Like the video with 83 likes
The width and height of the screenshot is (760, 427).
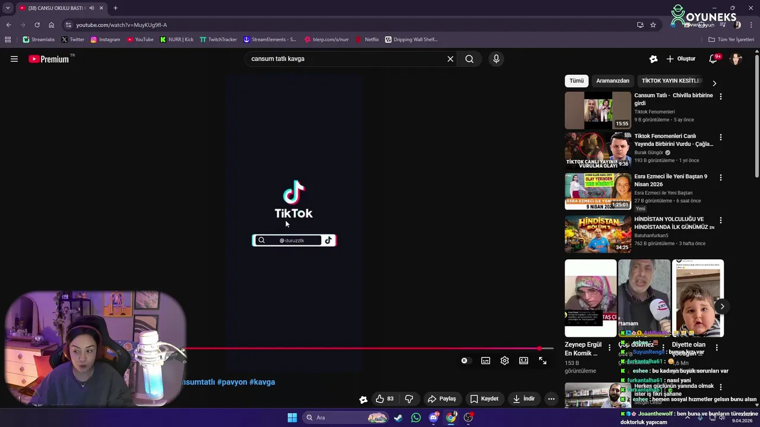(x=385, y=399)
